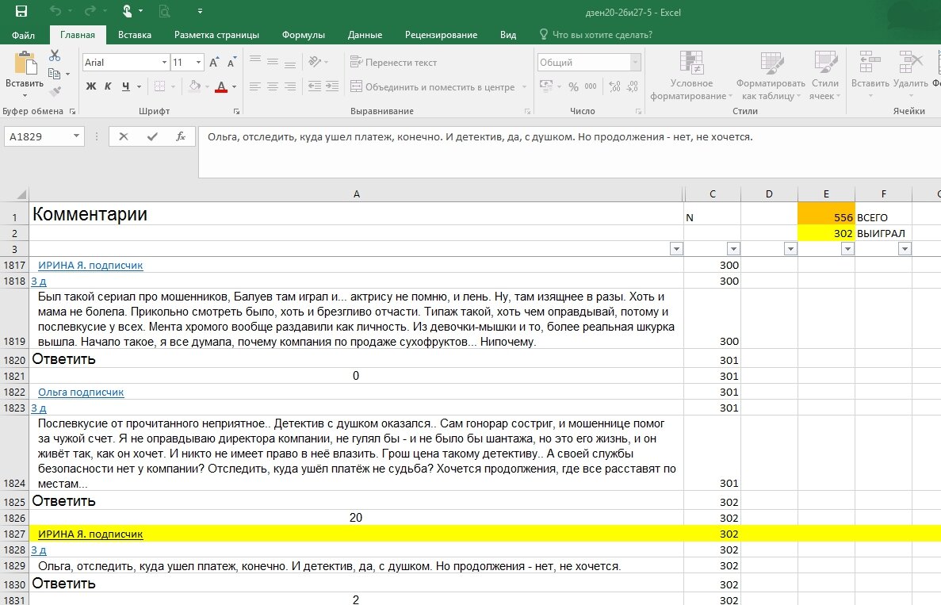Viewport: 941px width, 605px height.
Task: Open the filter dropdown in column C
Action: pos(733,248)
